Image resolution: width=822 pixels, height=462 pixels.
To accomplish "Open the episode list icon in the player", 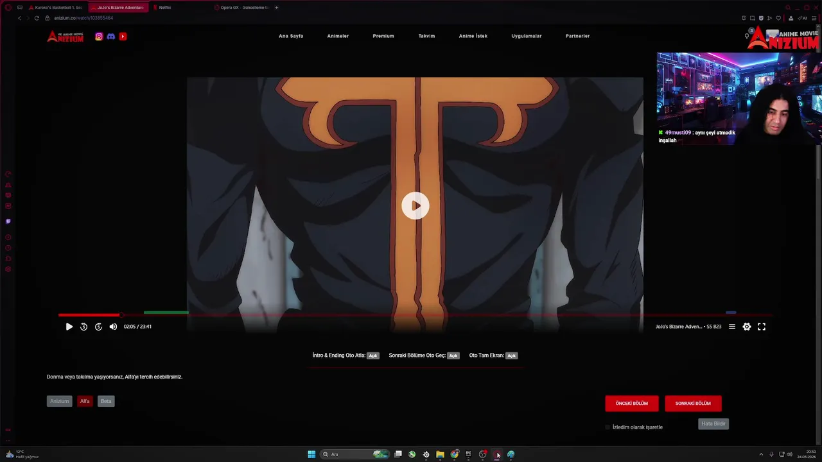I will [x=731, y=327].
